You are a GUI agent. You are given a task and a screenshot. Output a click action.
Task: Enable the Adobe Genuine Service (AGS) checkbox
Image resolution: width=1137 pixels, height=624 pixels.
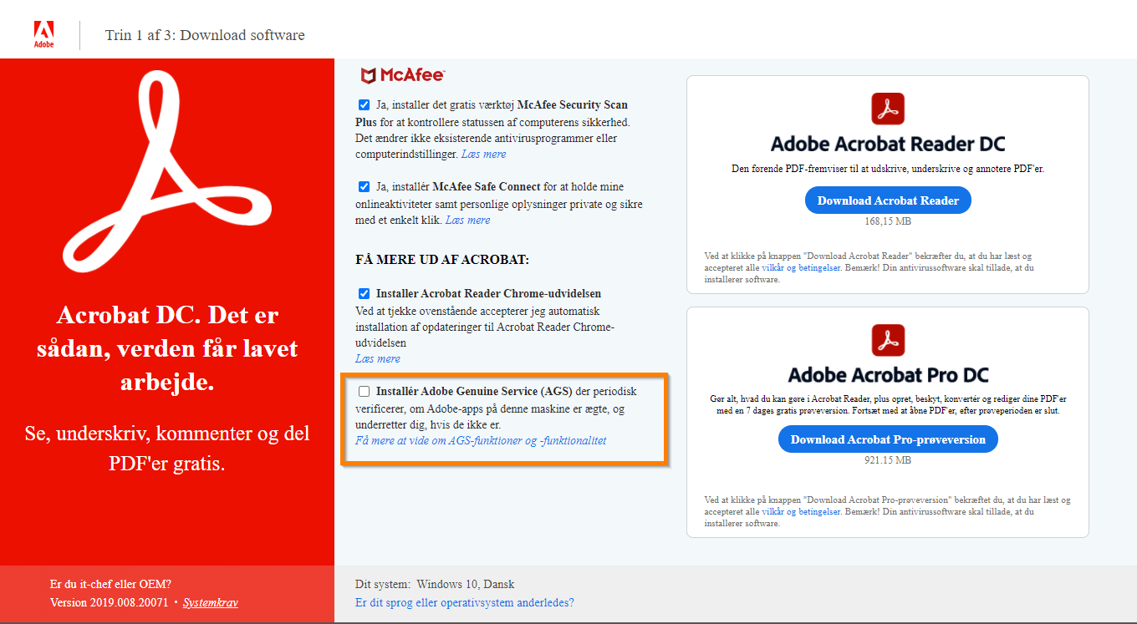[x=364, y=390]
